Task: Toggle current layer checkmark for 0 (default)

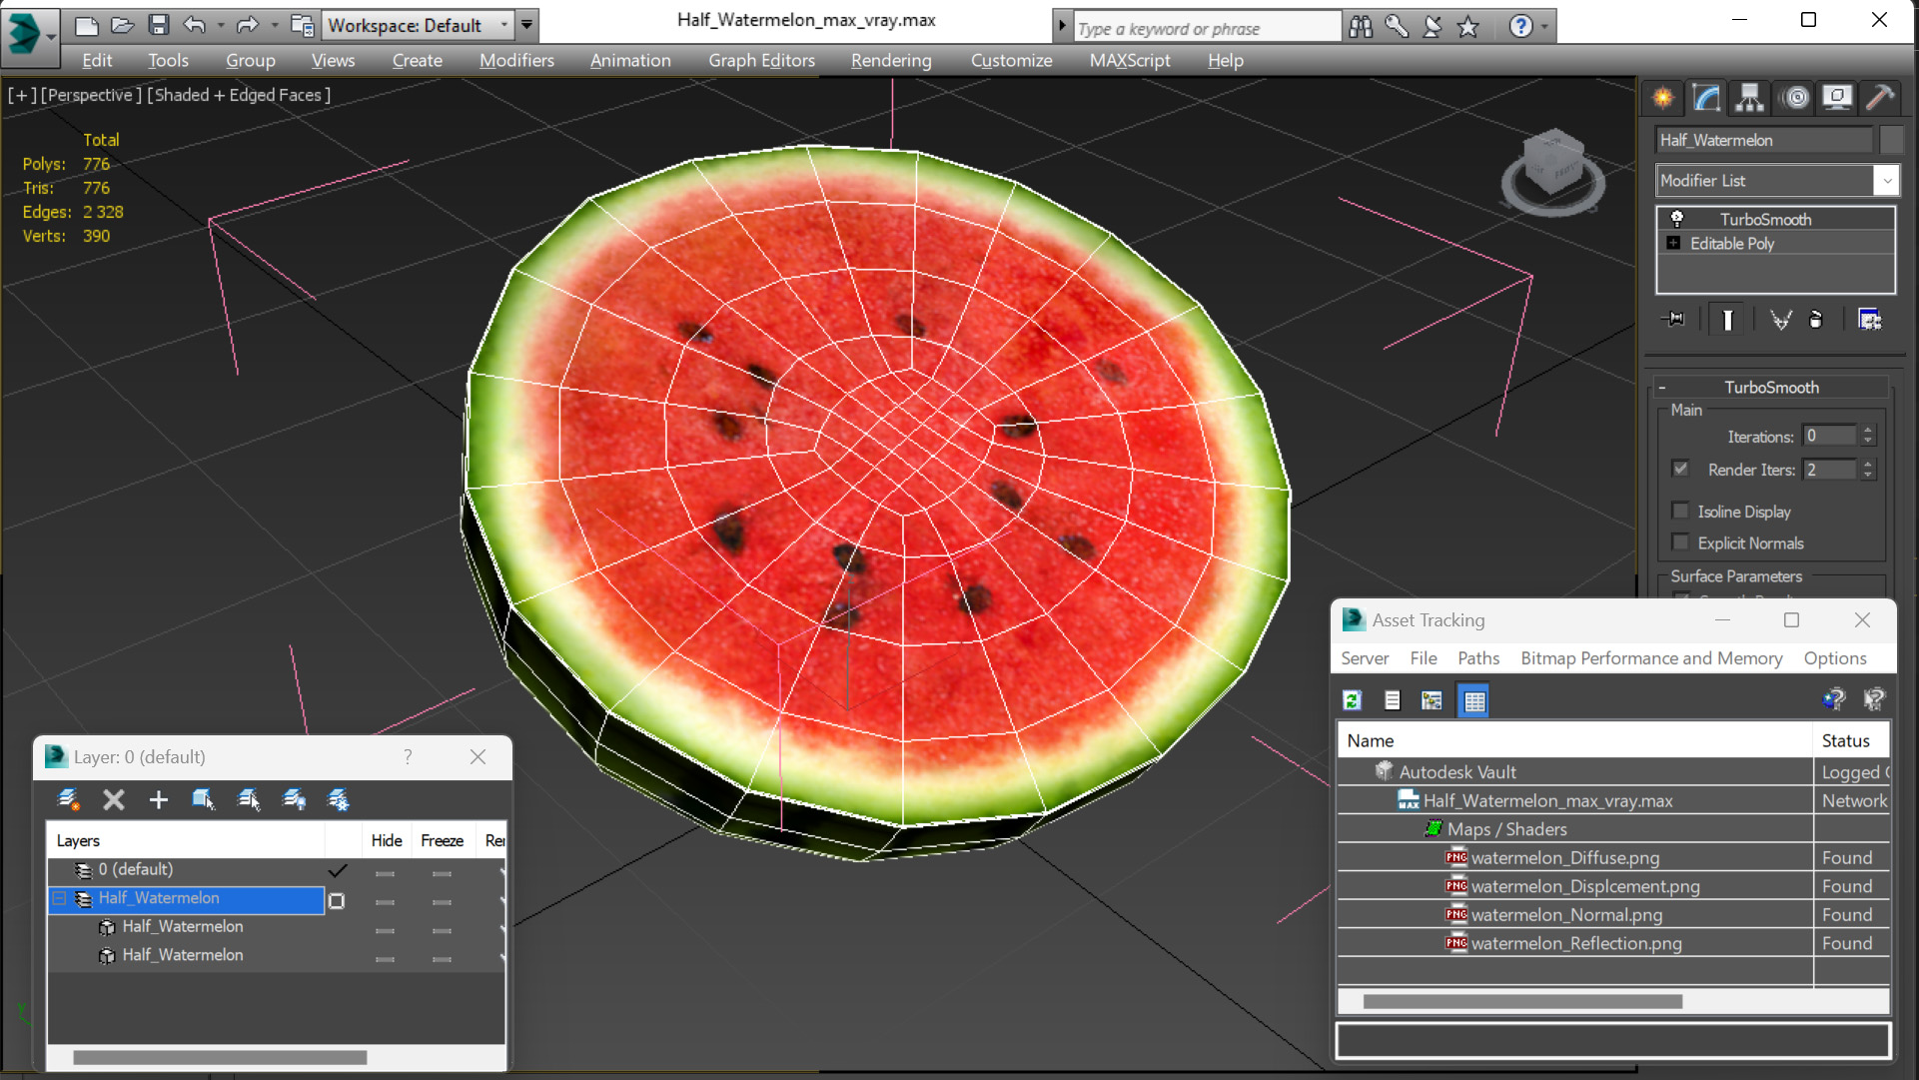Action: 338,870
